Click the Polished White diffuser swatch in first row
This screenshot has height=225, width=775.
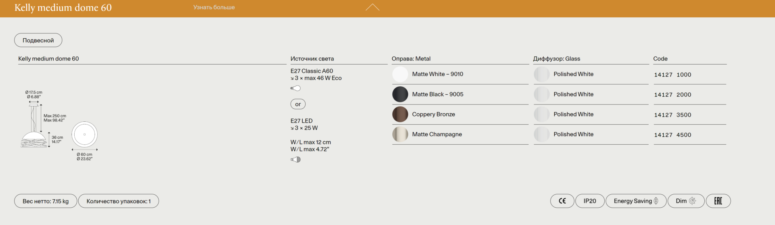click(x=541, y=74)
